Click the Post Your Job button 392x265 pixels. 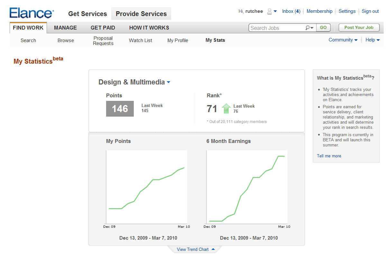[359, 28]
